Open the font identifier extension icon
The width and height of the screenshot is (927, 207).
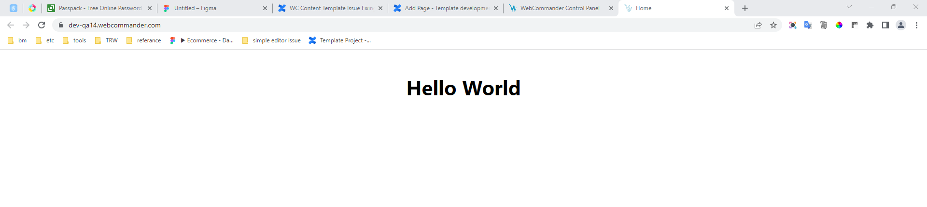[x=855, y=25]
